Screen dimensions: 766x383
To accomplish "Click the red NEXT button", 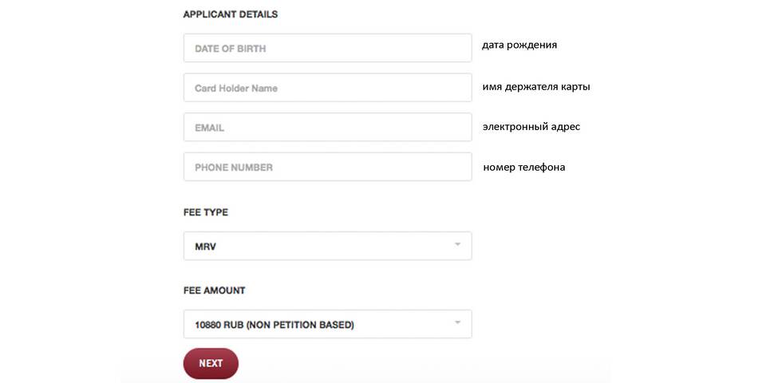I will (211, 364).
